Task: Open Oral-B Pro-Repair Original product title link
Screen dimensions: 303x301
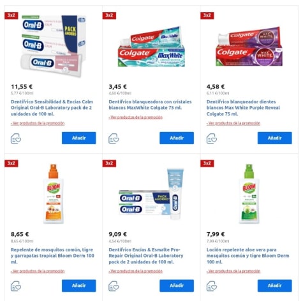Action: point(146,256)
